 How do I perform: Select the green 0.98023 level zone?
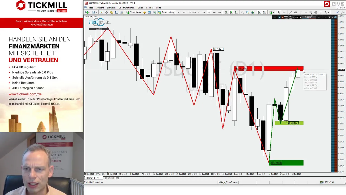pos(289,123)
